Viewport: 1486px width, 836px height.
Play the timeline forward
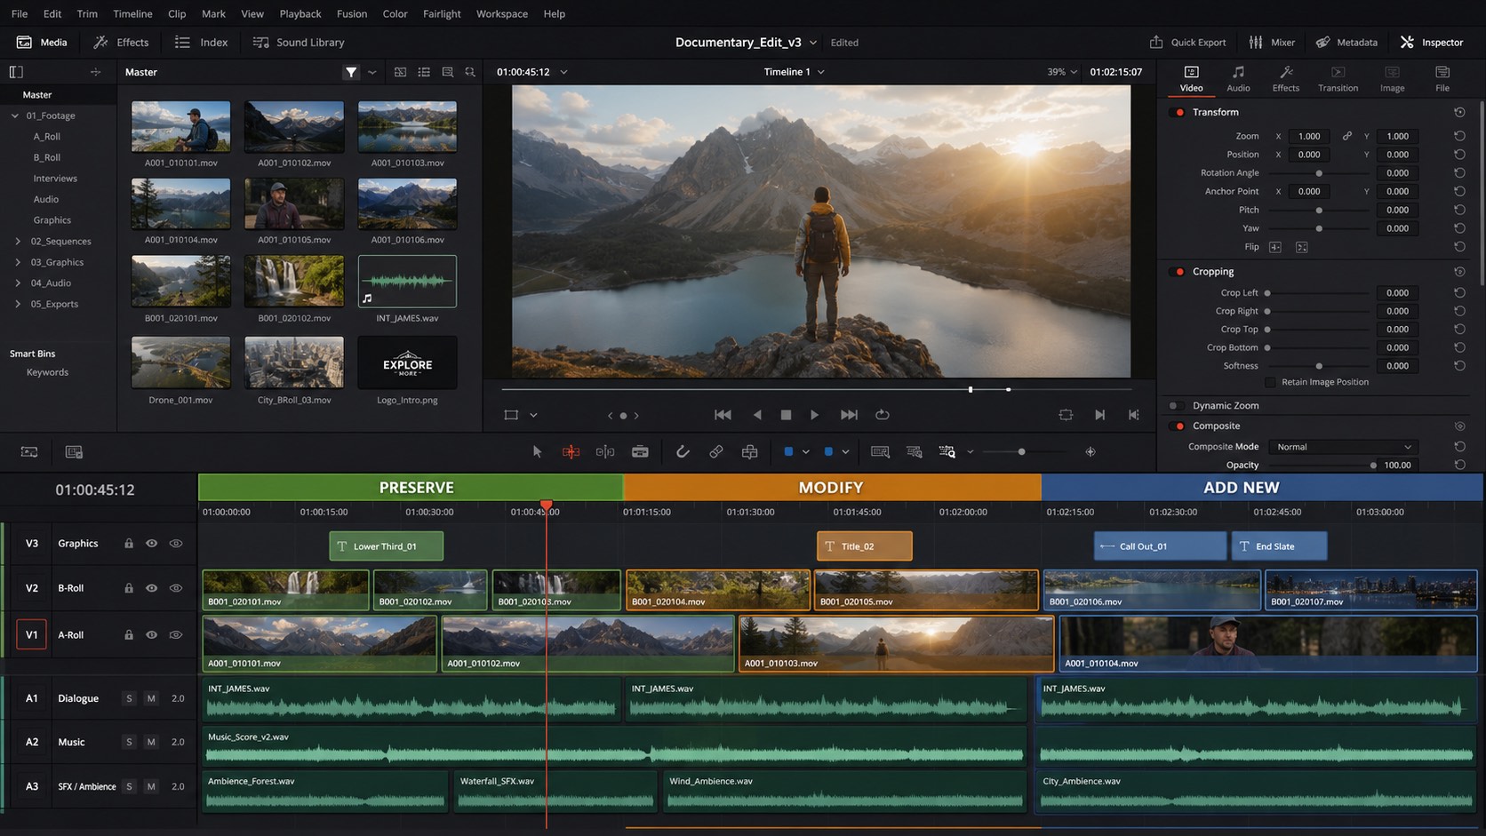(814, 415)
